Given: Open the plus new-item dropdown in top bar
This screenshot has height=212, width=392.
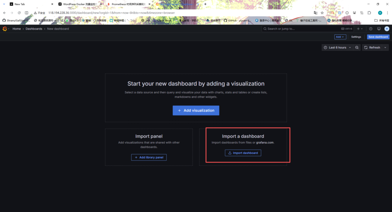Looking at the screenshot, I should [360, 29].
